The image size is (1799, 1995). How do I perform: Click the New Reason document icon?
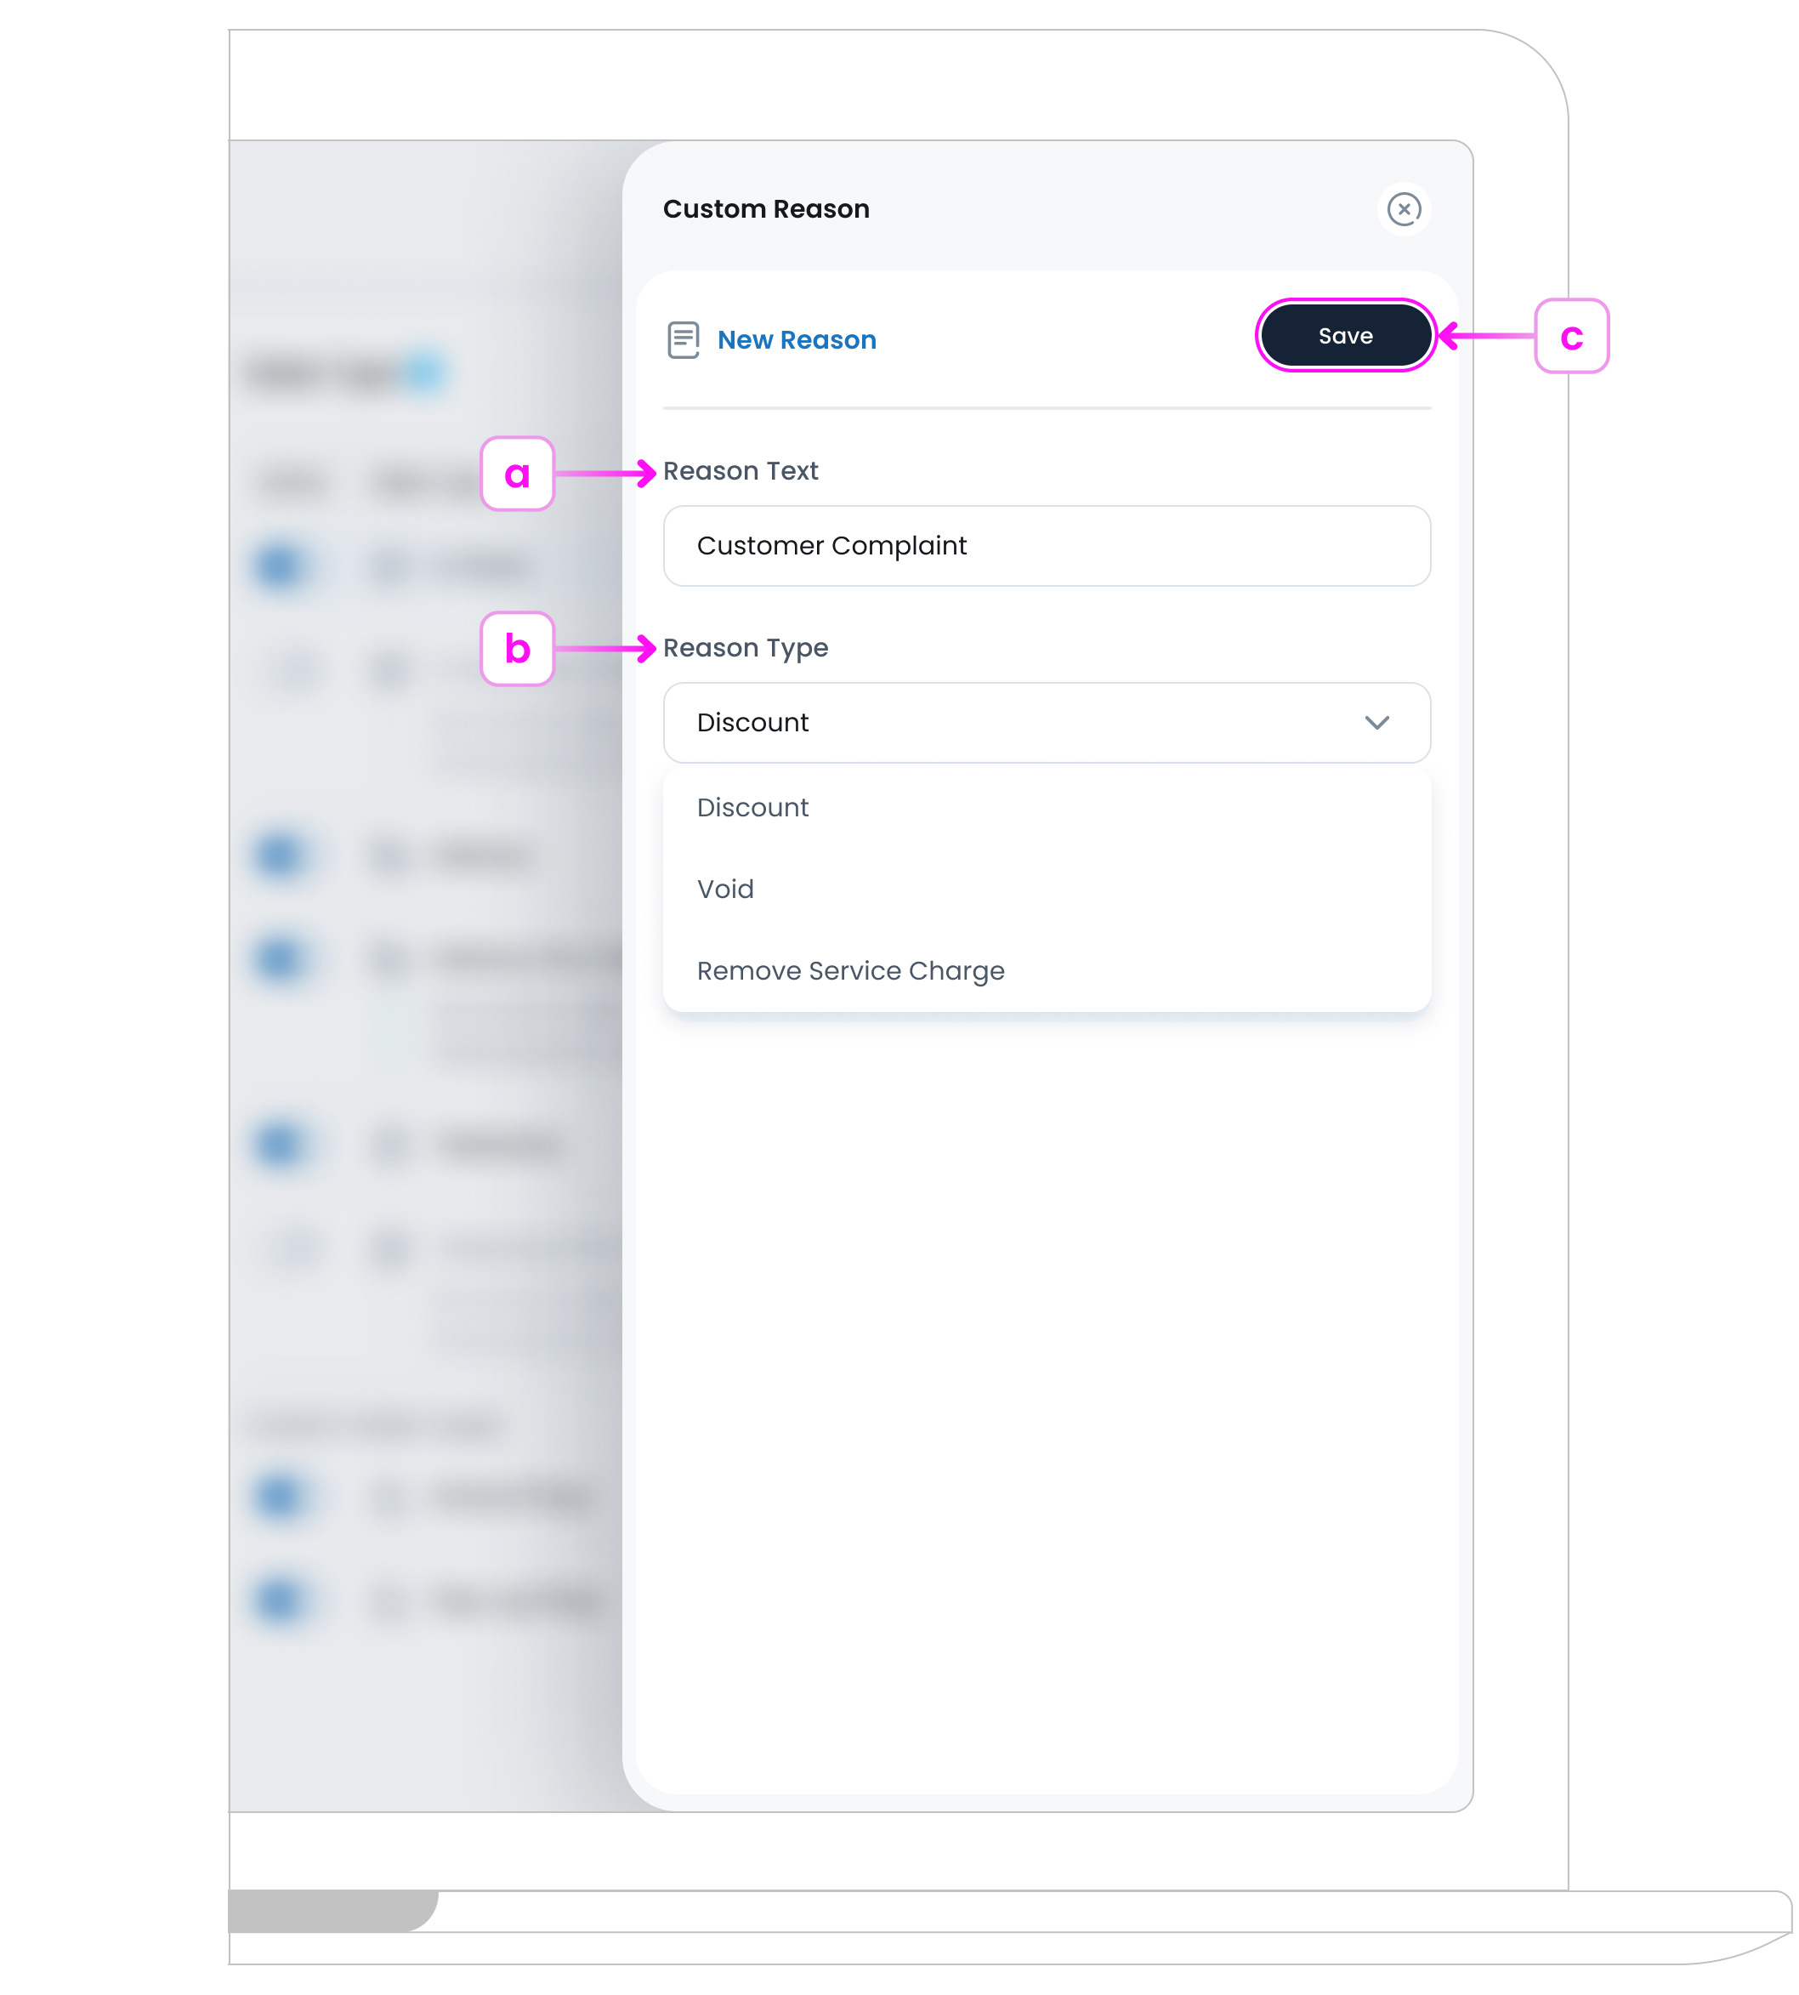click(682, 338)
